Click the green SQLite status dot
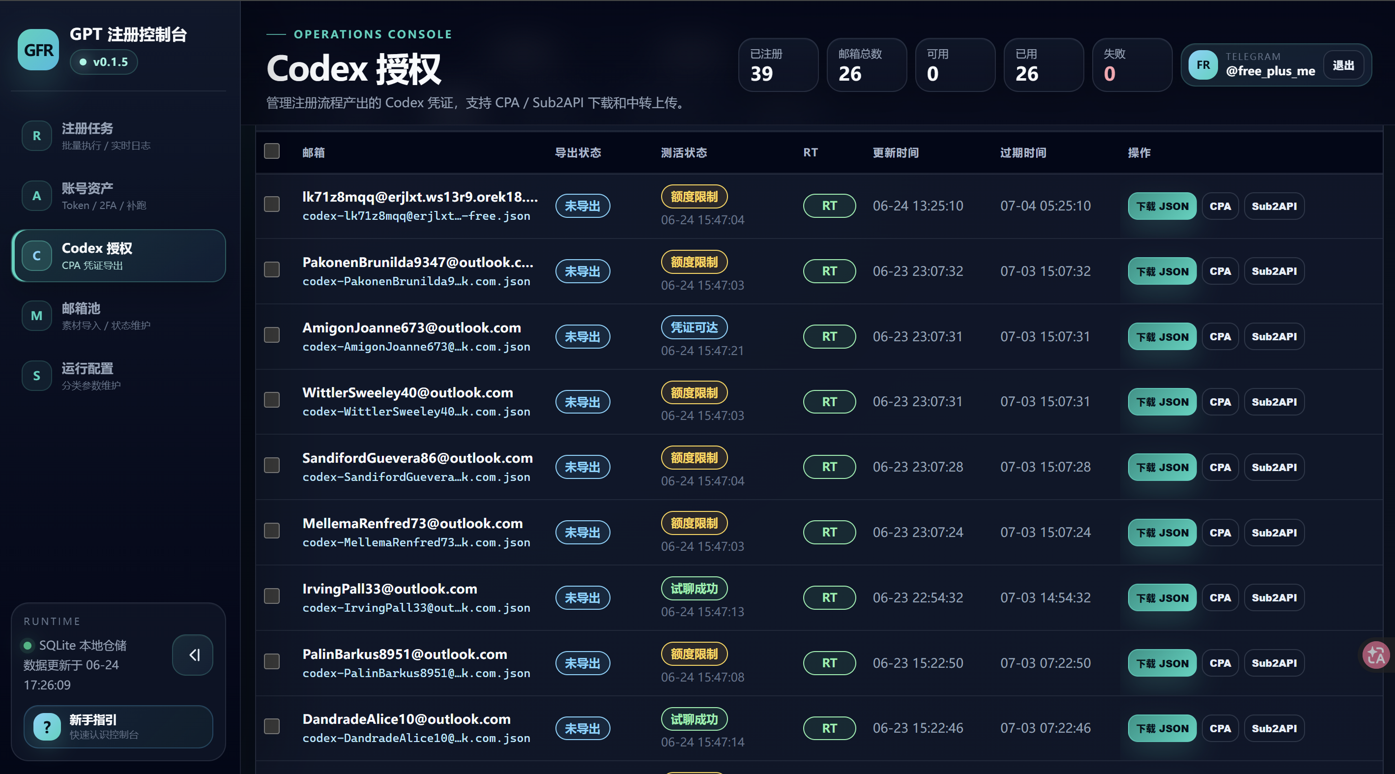This screenshot has height=774, width=1395. [x=27, y=646]
